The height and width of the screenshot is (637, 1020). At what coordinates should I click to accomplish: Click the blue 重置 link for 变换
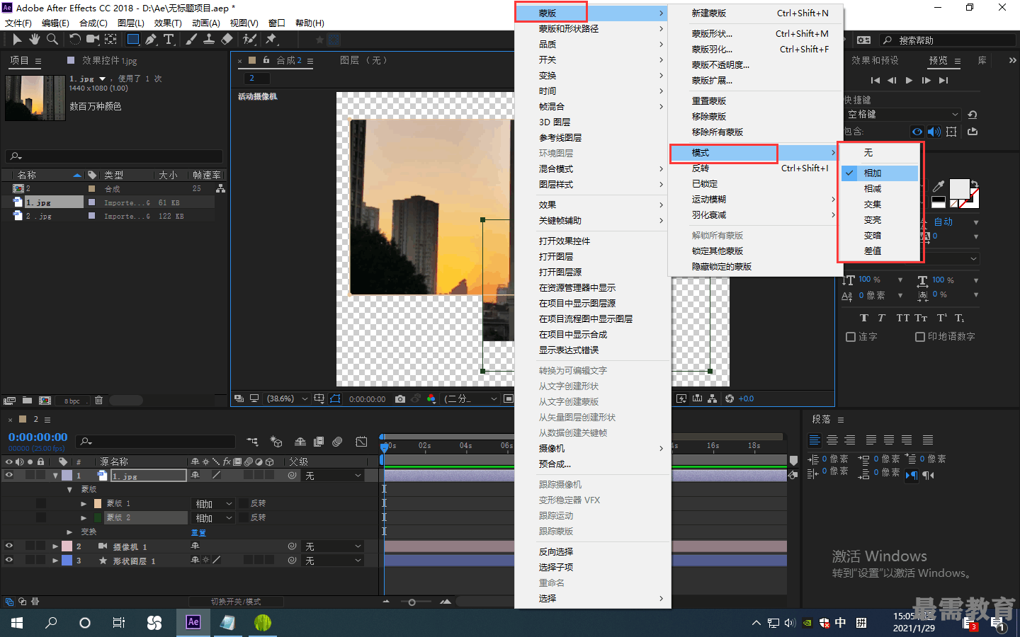click(x=198, y=532)
